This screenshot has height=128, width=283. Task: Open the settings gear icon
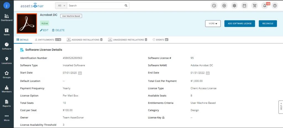click(x=234, y=6)
